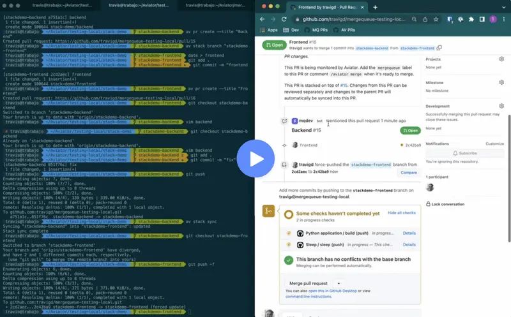Open the Dev bookmarks folder

(x=291, y=30)
